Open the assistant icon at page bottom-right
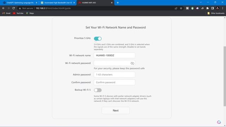The height and width of the screenshot is (127, 226). (219, 122)
